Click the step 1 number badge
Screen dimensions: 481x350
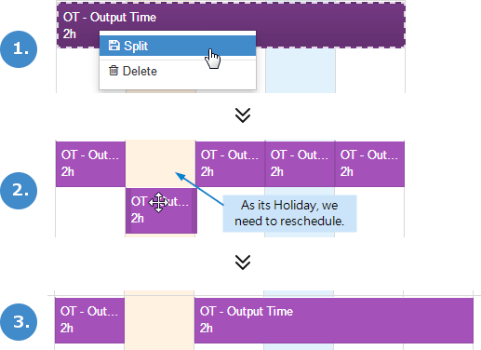tap(19, 49)
